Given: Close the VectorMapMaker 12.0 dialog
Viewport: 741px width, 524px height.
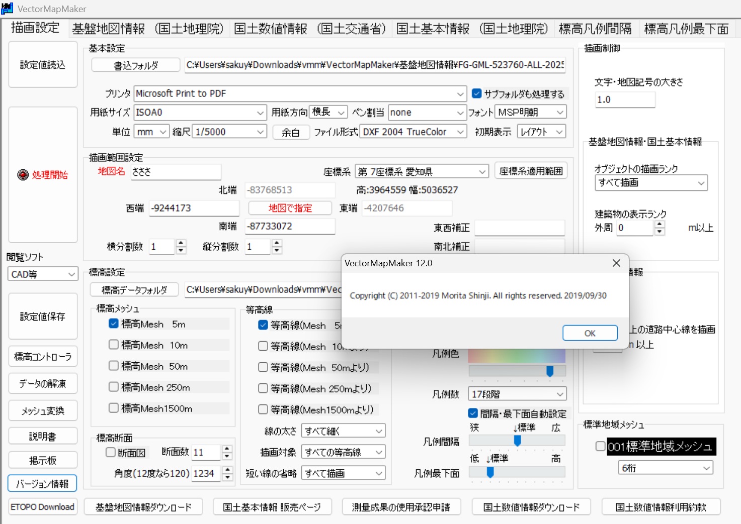Looking at the screenshot, I should coord(616,263).
